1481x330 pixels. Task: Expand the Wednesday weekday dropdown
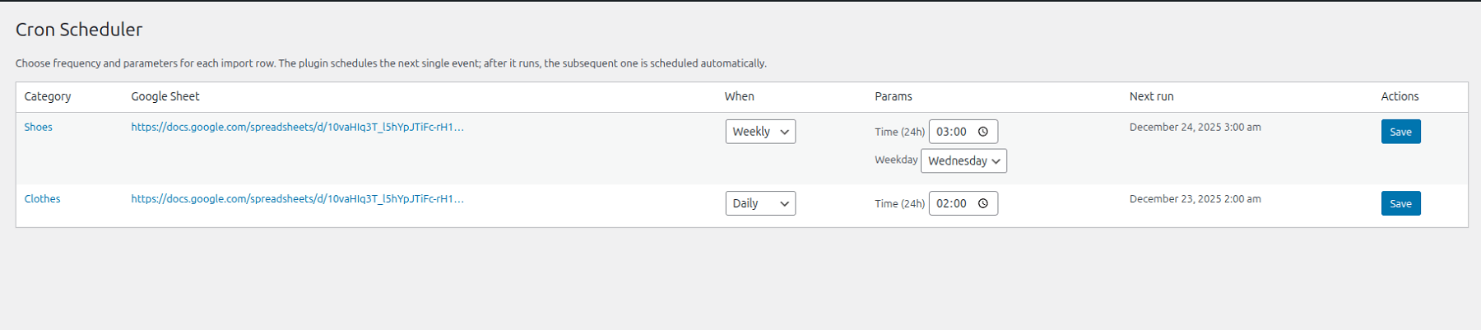click(x=963, y=160)
